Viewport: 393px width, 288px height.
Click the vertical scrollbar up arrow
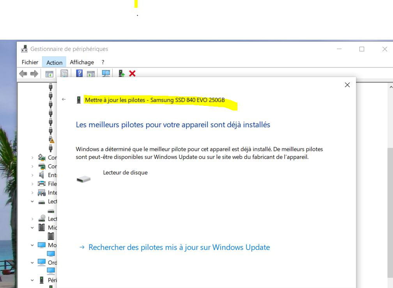[x=391, y=87]
